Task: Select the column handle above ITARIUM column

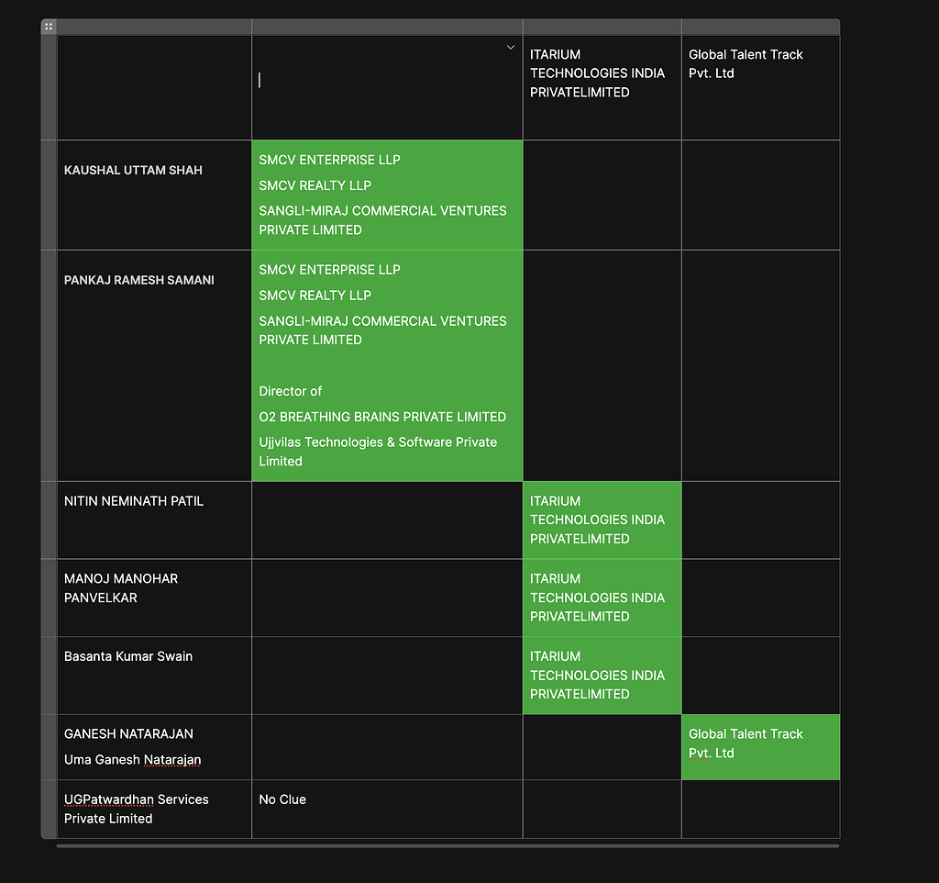Action: [x=602, y=27]
